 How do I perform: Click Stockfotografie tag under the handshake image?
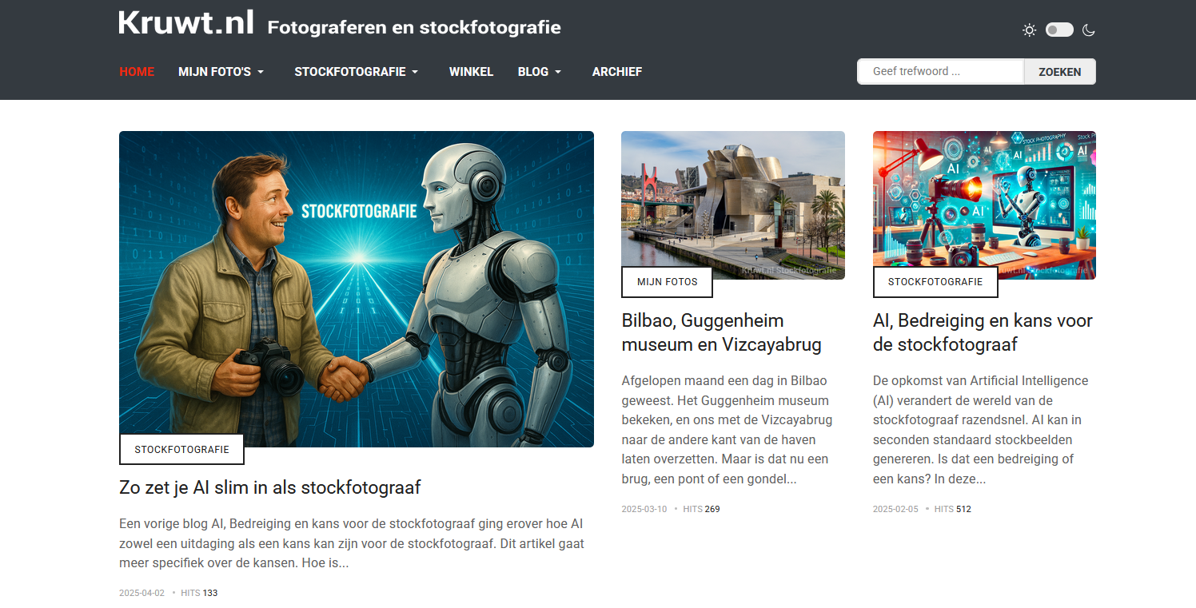click(181, 450)
